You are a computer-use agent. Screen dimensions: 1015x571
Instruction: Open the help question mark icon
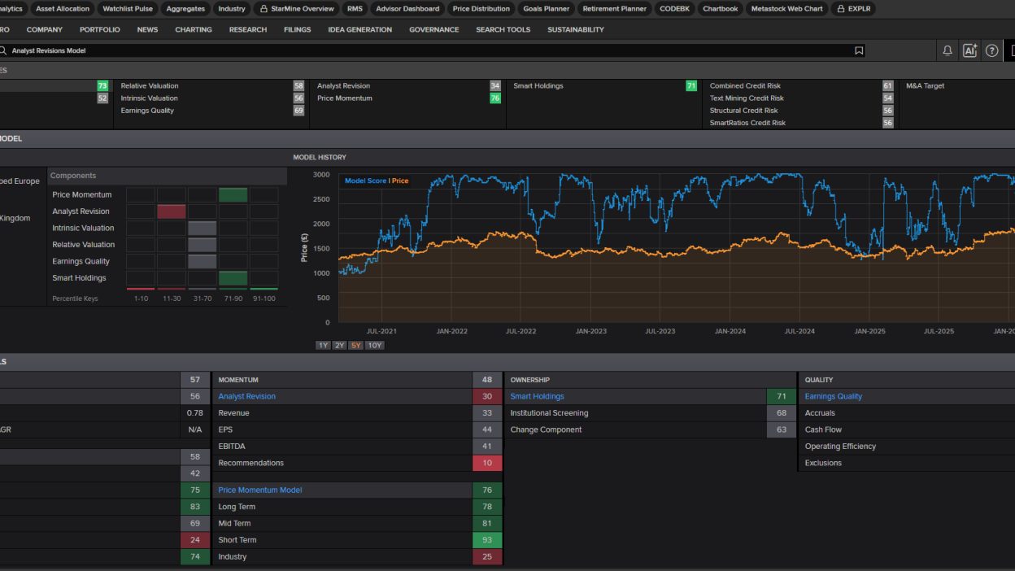tap(991, 50)
